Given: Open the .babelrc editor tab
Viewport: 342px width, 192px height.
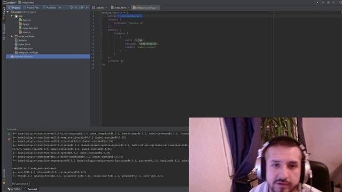Looking at the screenshot, I should [100, 7].
